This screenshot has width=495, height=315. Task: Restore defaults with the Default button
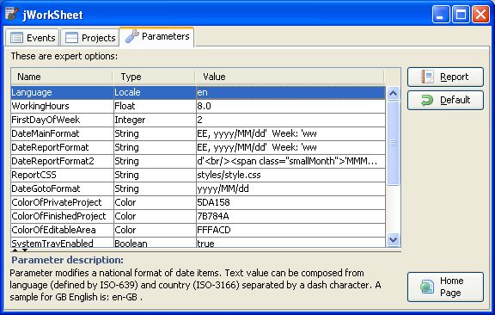(x=445, y=100)
